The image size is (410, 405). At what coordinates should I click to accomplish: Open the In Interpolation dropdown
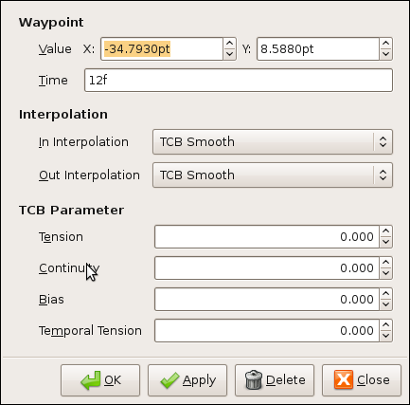(273, 142)
